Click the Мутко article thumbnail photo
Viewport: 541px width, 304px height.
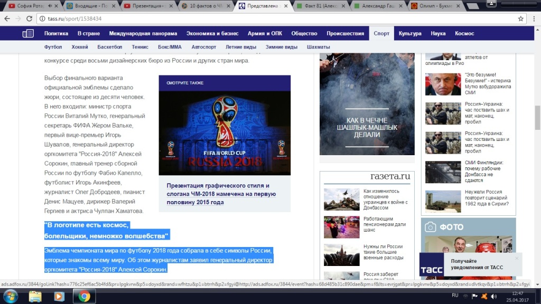[x=443, y=84]
